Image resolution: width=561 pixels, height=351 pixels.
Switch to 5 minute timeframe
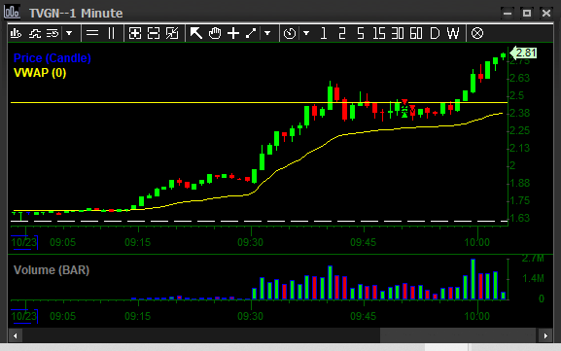click(x=361, y=34)
